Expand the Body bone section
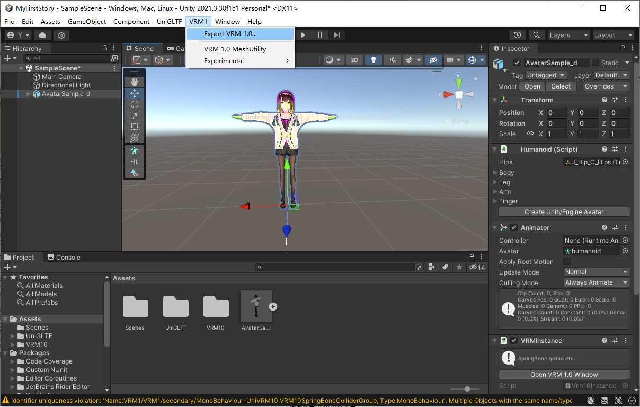This screenshot has height=407, width=640. pos(496,173)
